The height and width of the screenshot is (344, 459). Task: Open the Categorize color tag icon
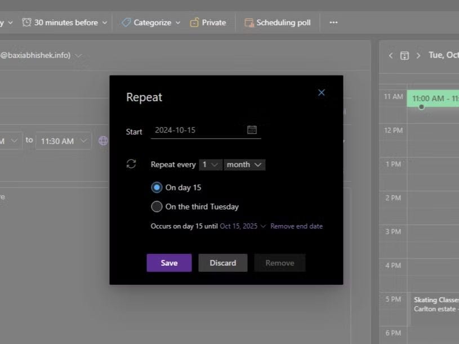tap(126, 23)
